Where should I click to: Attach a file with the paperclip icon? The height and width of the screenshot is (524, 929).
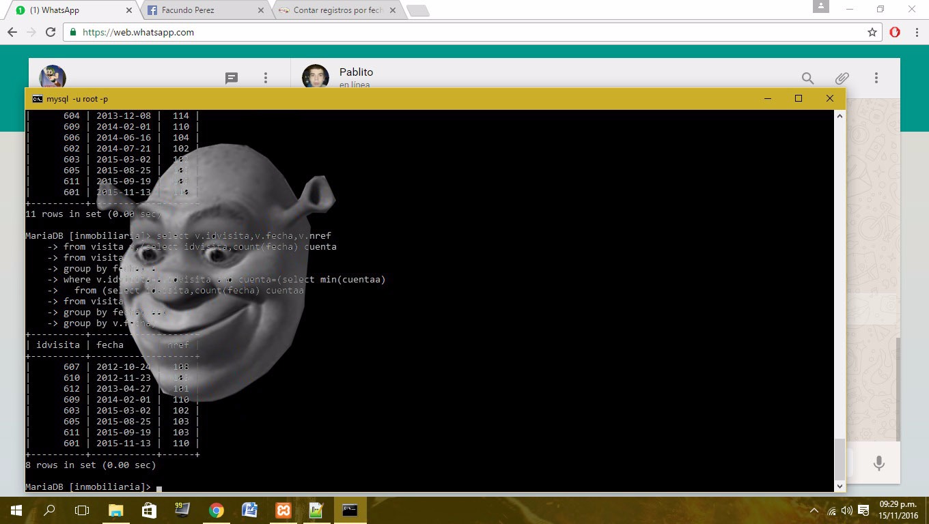tap(842, 78)
